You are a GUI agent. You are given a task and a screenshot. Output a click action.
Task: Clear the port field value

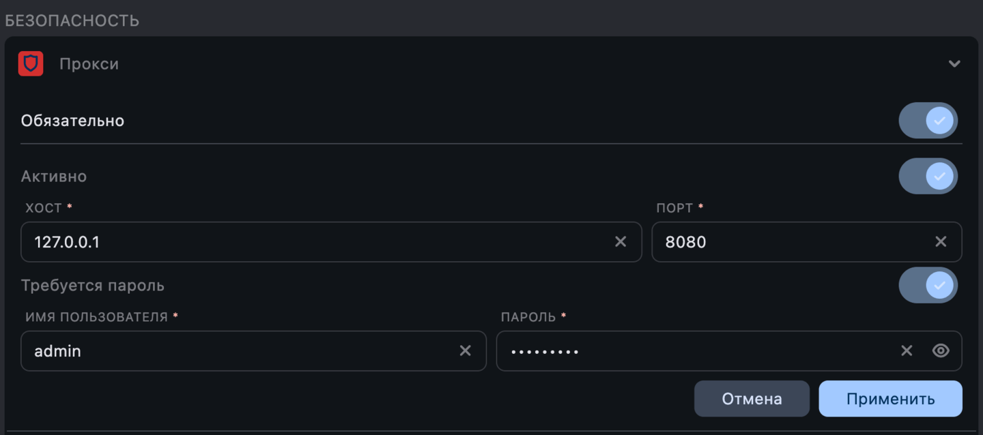click(x=941, y=241)
